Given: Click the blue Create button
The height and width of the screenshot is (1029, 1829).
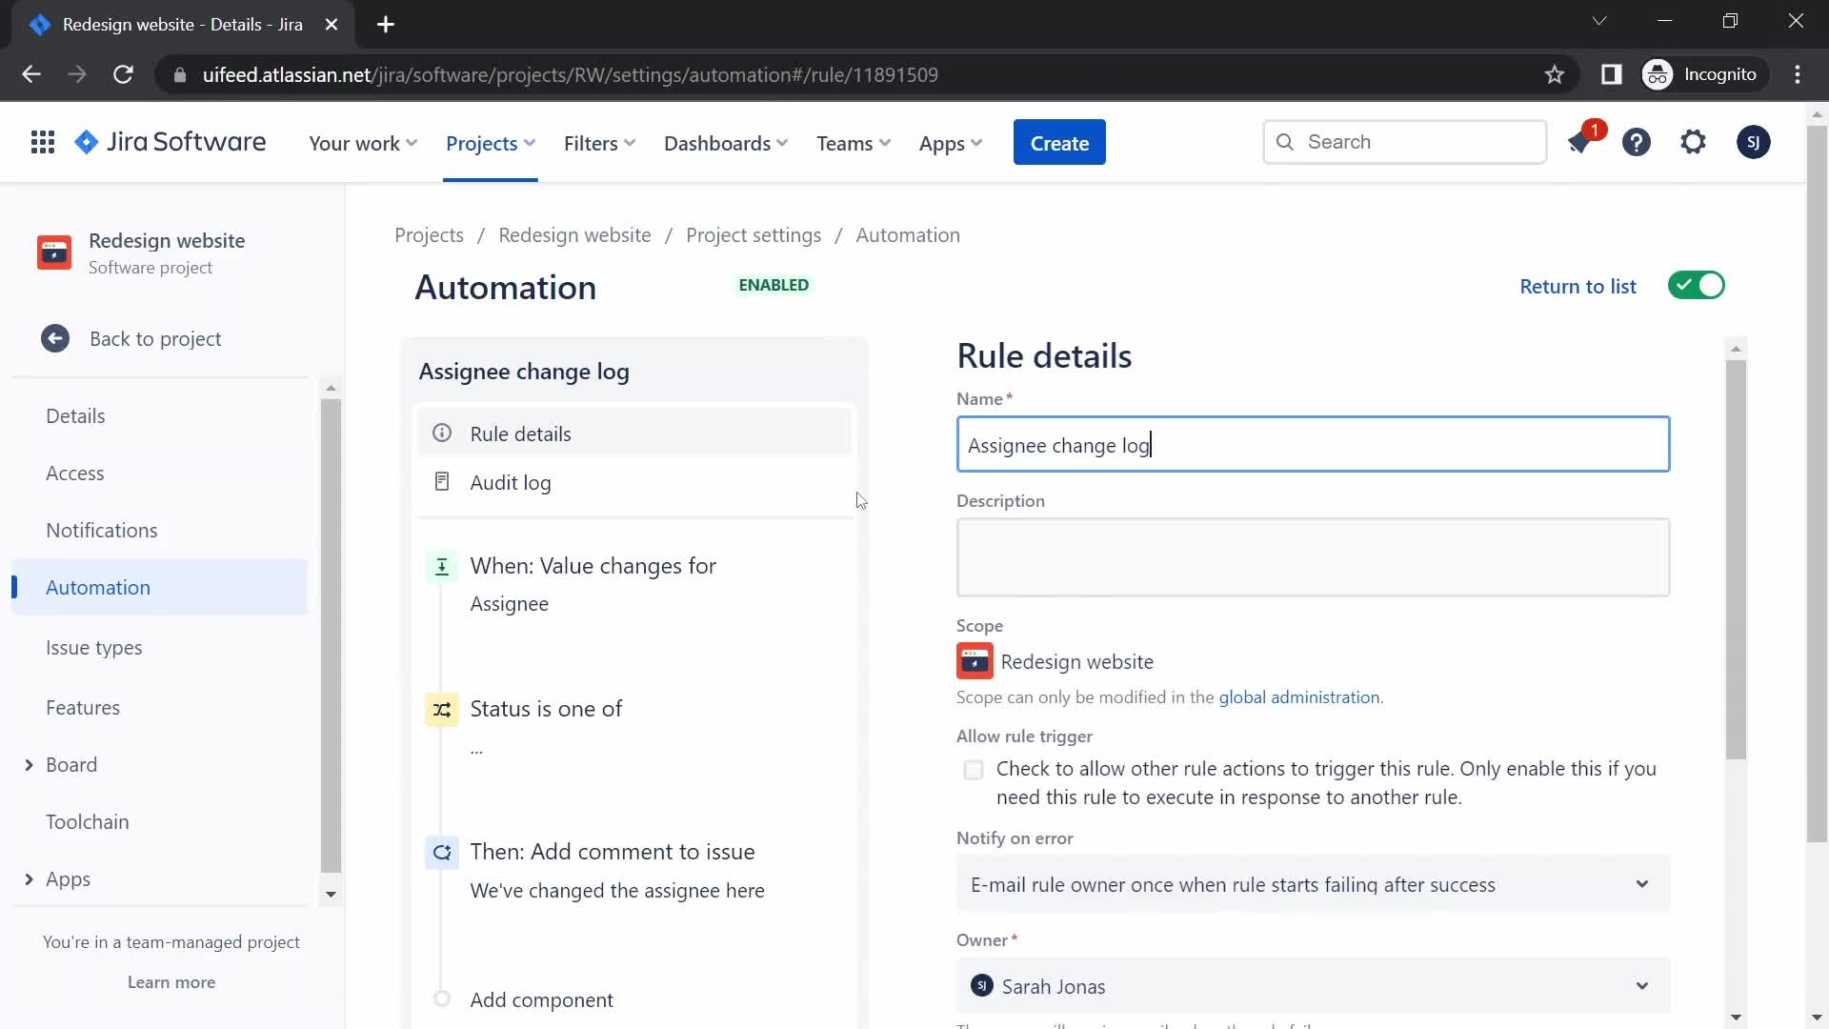Looking at the screenshot, I should pos(1059,143).
